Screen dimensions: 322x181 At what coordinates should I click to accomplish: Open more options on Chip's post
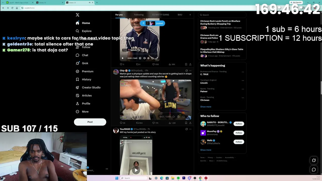tap(190, 71)
